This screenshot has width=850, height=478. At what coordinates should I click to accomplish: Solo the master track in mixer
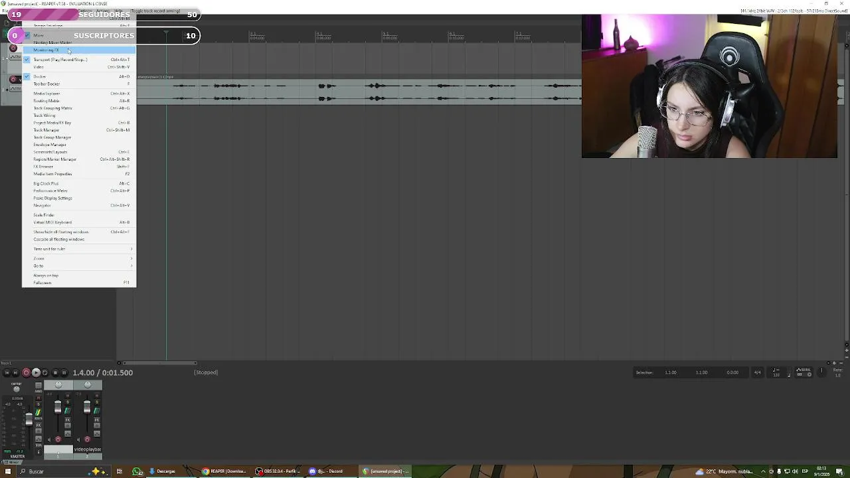pyautogui.click(x=39, y=404)
